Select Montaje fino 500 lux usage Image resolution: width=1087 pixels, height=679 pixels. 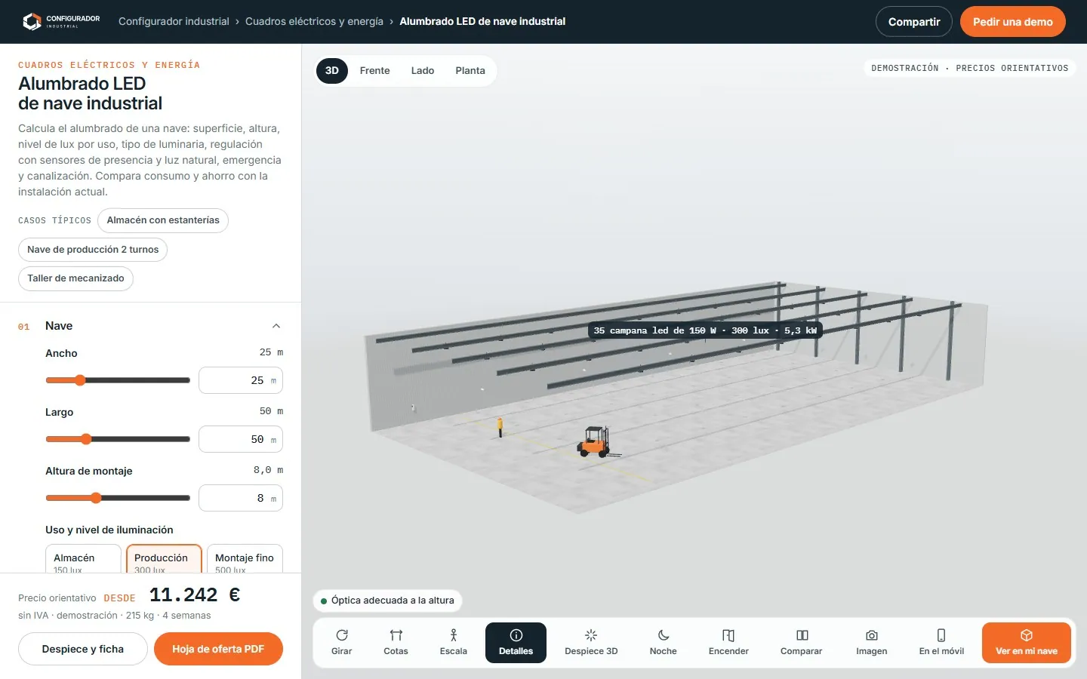(x=245, y=559)
